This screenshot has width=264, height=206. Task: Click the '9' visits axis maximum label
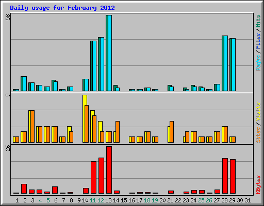pyautogui.click(x=8, y=95)
